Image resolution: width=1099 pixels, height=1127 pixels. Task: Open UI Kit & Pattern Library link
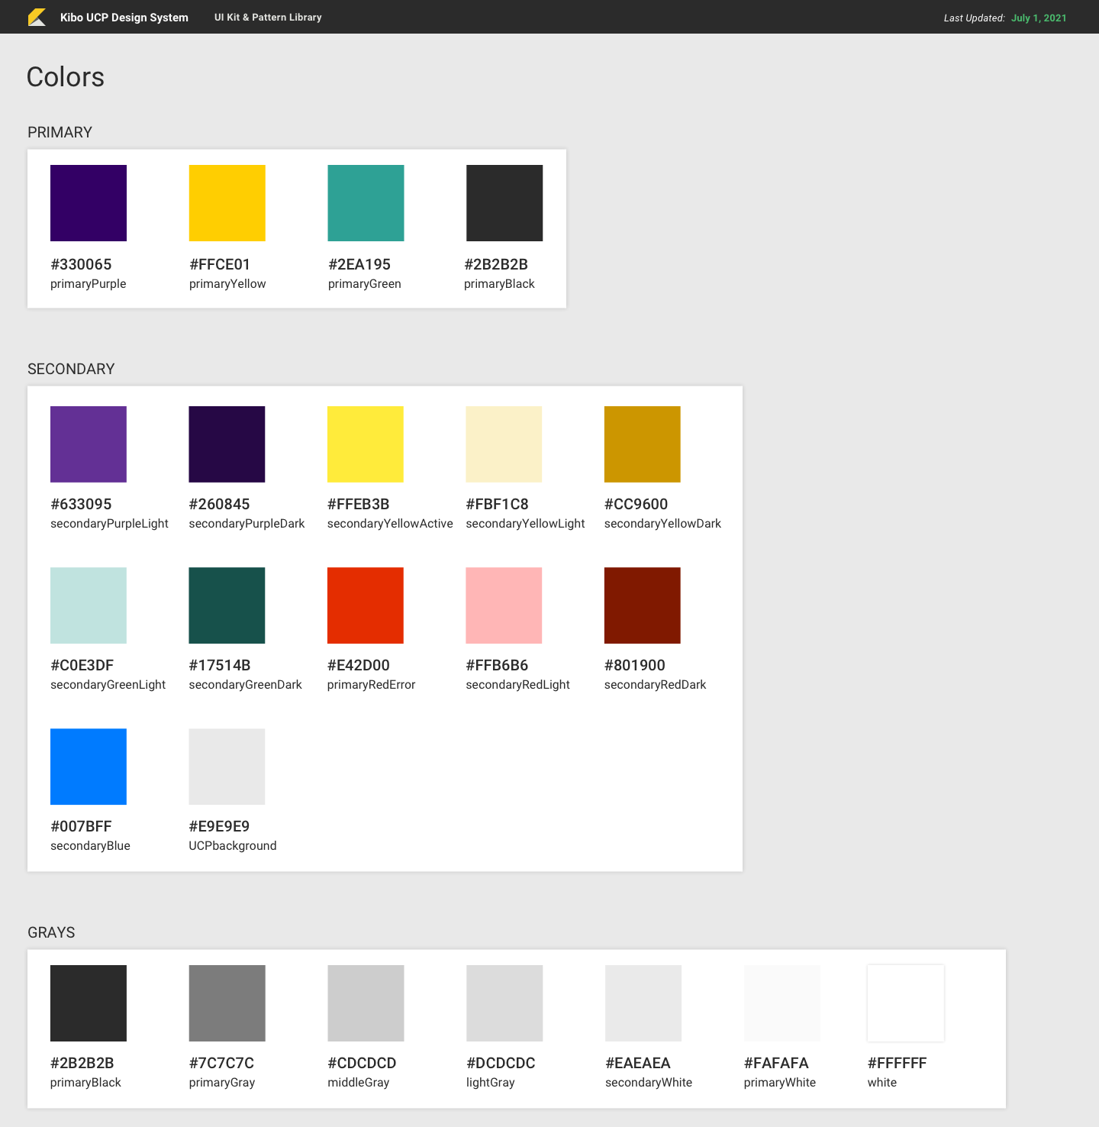268,18
